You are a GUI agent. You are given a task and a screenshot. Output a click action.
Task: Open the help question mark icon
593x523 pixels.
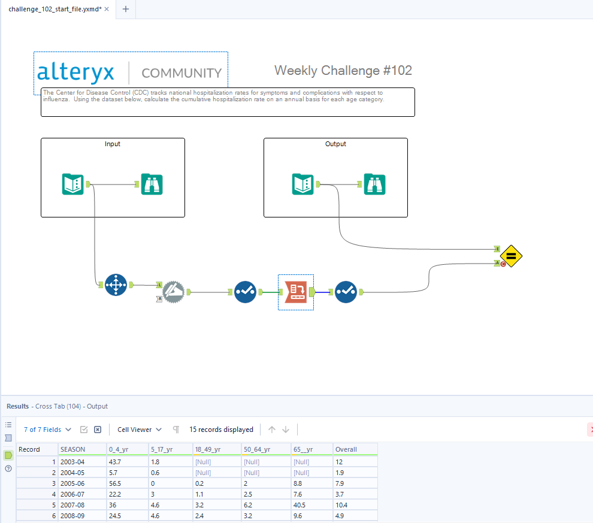tap(8, 468)
